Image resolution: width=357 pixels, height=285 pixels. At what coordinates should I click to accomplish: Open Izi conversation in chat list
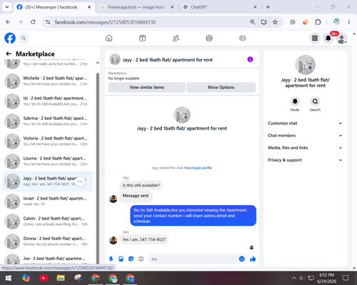click(x=48, y=101)
